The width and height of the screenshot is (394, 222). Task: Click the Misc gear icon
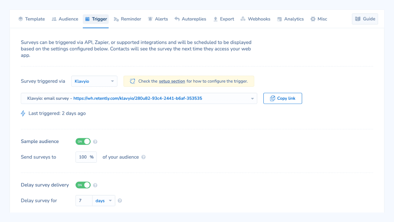click(313, 19)
